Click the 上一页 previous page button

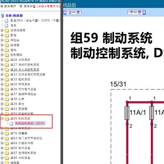(73, 13)
